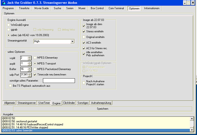Viewport: 197px width, 135px height.
Task: Click the sonstige udrec Parameter input field
Action: click(x=59, y=81)
